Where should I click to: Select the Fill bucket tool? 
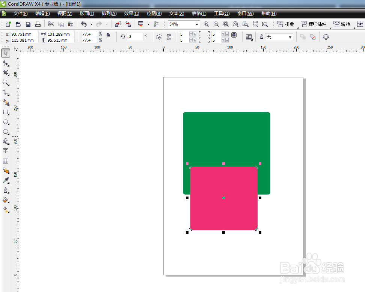pos(6,200)
